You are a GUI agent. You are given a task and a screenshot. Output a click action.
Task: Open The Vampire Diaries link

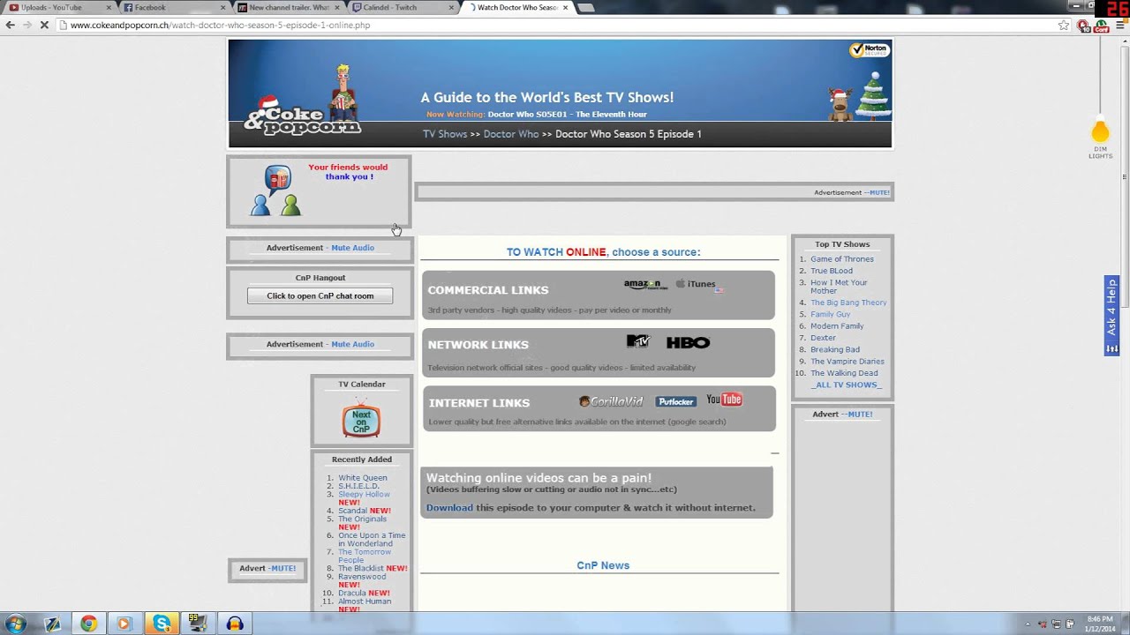point(847,362)
